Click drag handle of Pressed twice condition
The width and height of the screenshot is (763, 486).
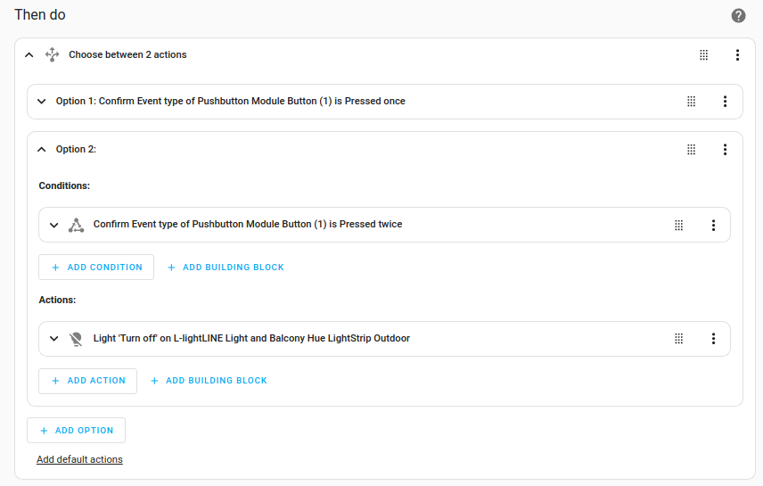pyautogui.click(x=678, y=225)
